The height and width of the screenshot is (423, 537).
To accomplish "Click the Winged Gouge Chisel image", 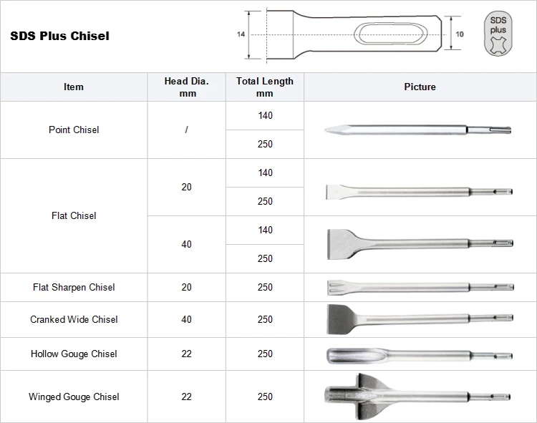I will (x=418, y=397).
